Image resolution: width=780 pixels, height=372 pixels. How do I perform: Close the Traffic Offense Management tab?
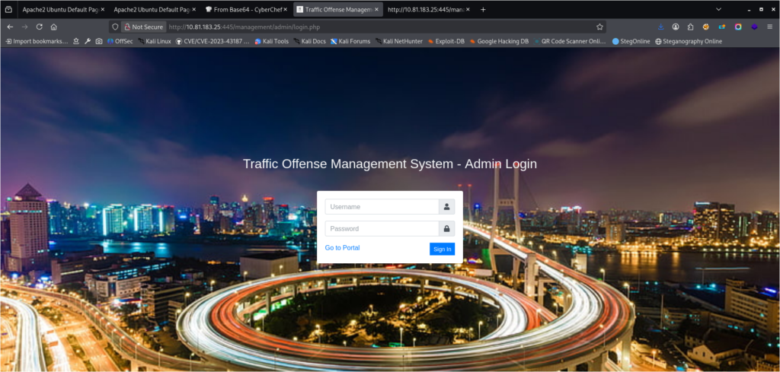(377, 9)
